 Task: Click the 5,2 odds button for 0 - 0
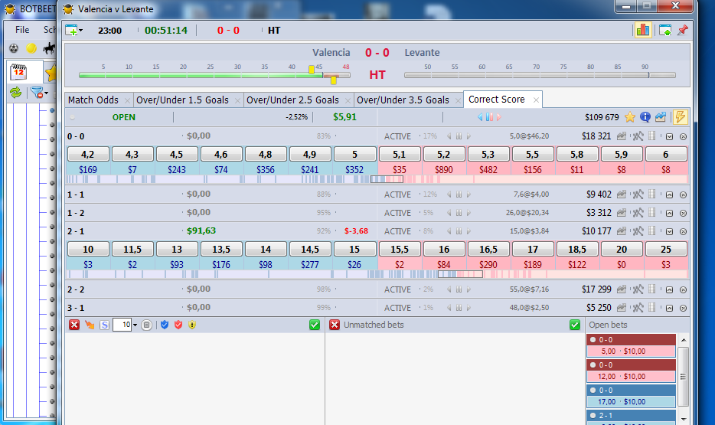444,154
